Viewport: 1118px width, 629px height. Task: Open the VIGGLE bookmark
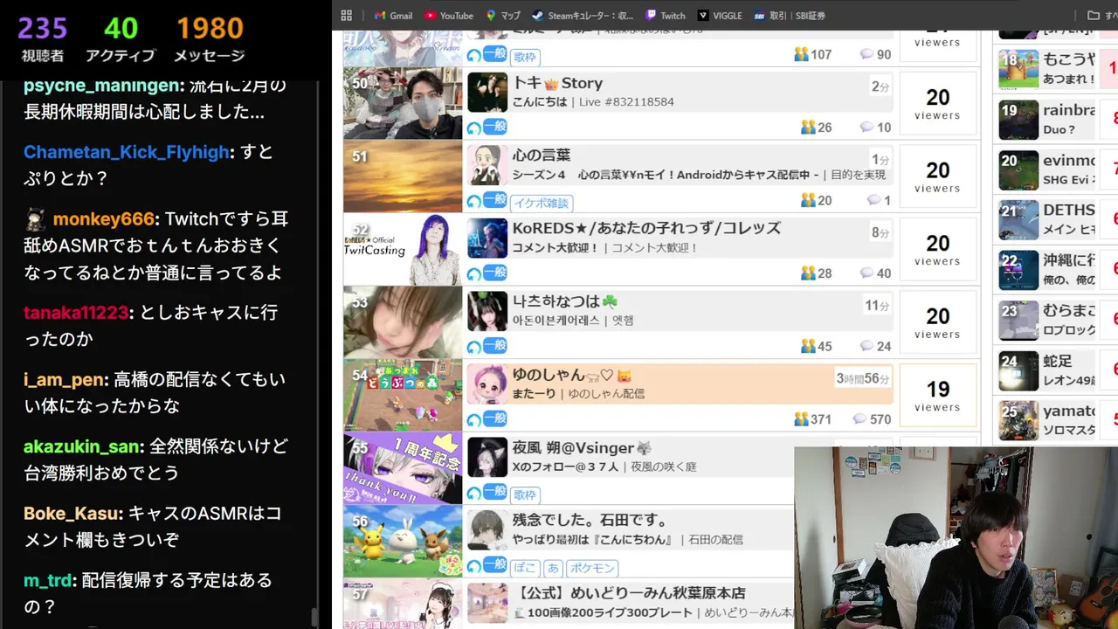[720, 15]
